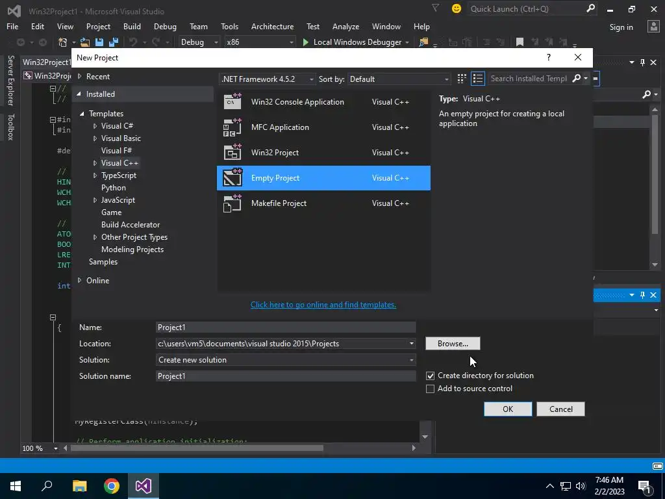Select the Empty Project template

click(x=323, y=178)
